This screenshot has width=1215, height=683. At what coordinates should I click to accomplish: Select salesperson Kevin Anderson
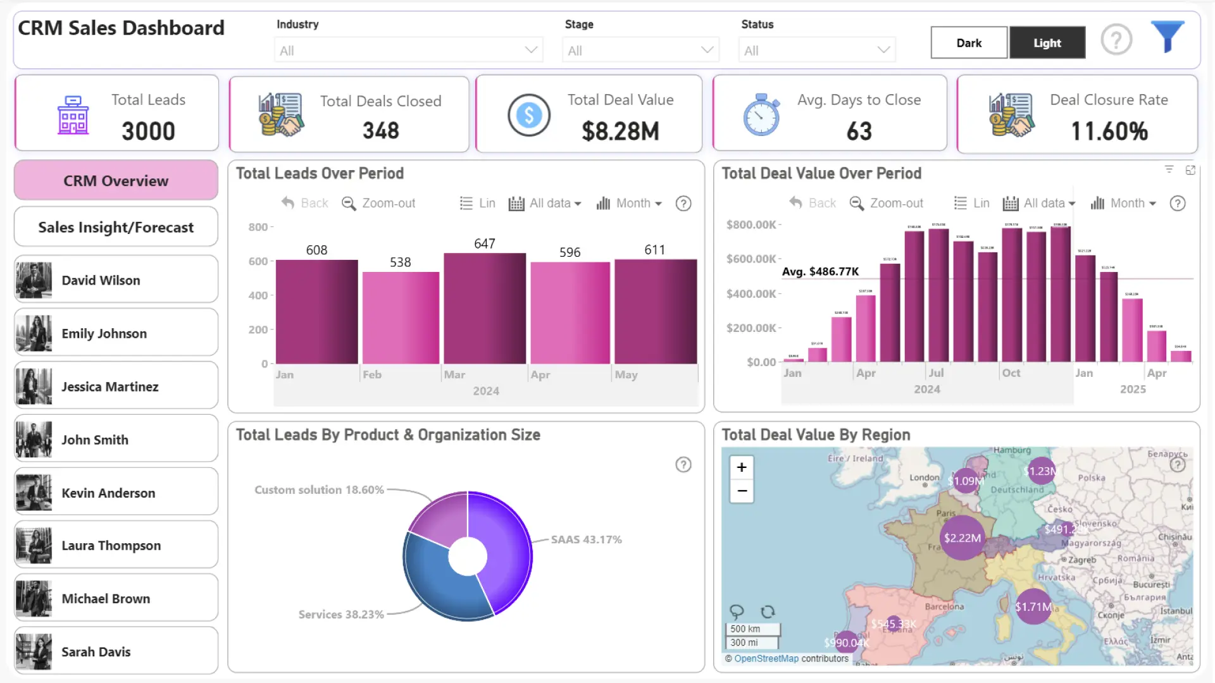click(x=116, y=493)
